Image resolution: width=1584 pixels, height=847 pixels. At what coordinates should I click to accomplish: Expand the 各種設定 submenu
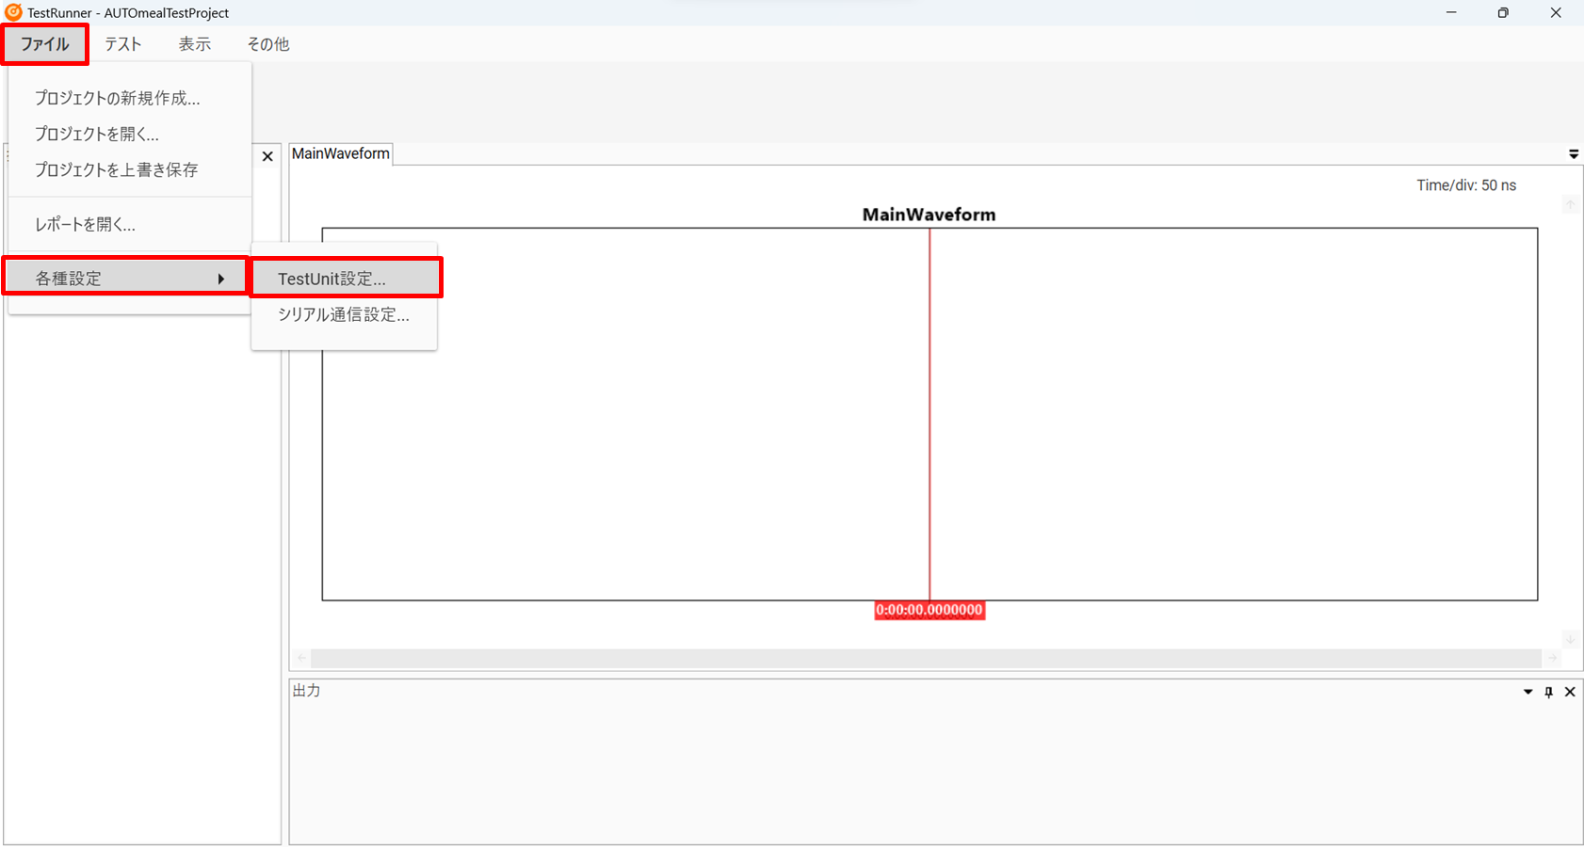tap(125, 279)
